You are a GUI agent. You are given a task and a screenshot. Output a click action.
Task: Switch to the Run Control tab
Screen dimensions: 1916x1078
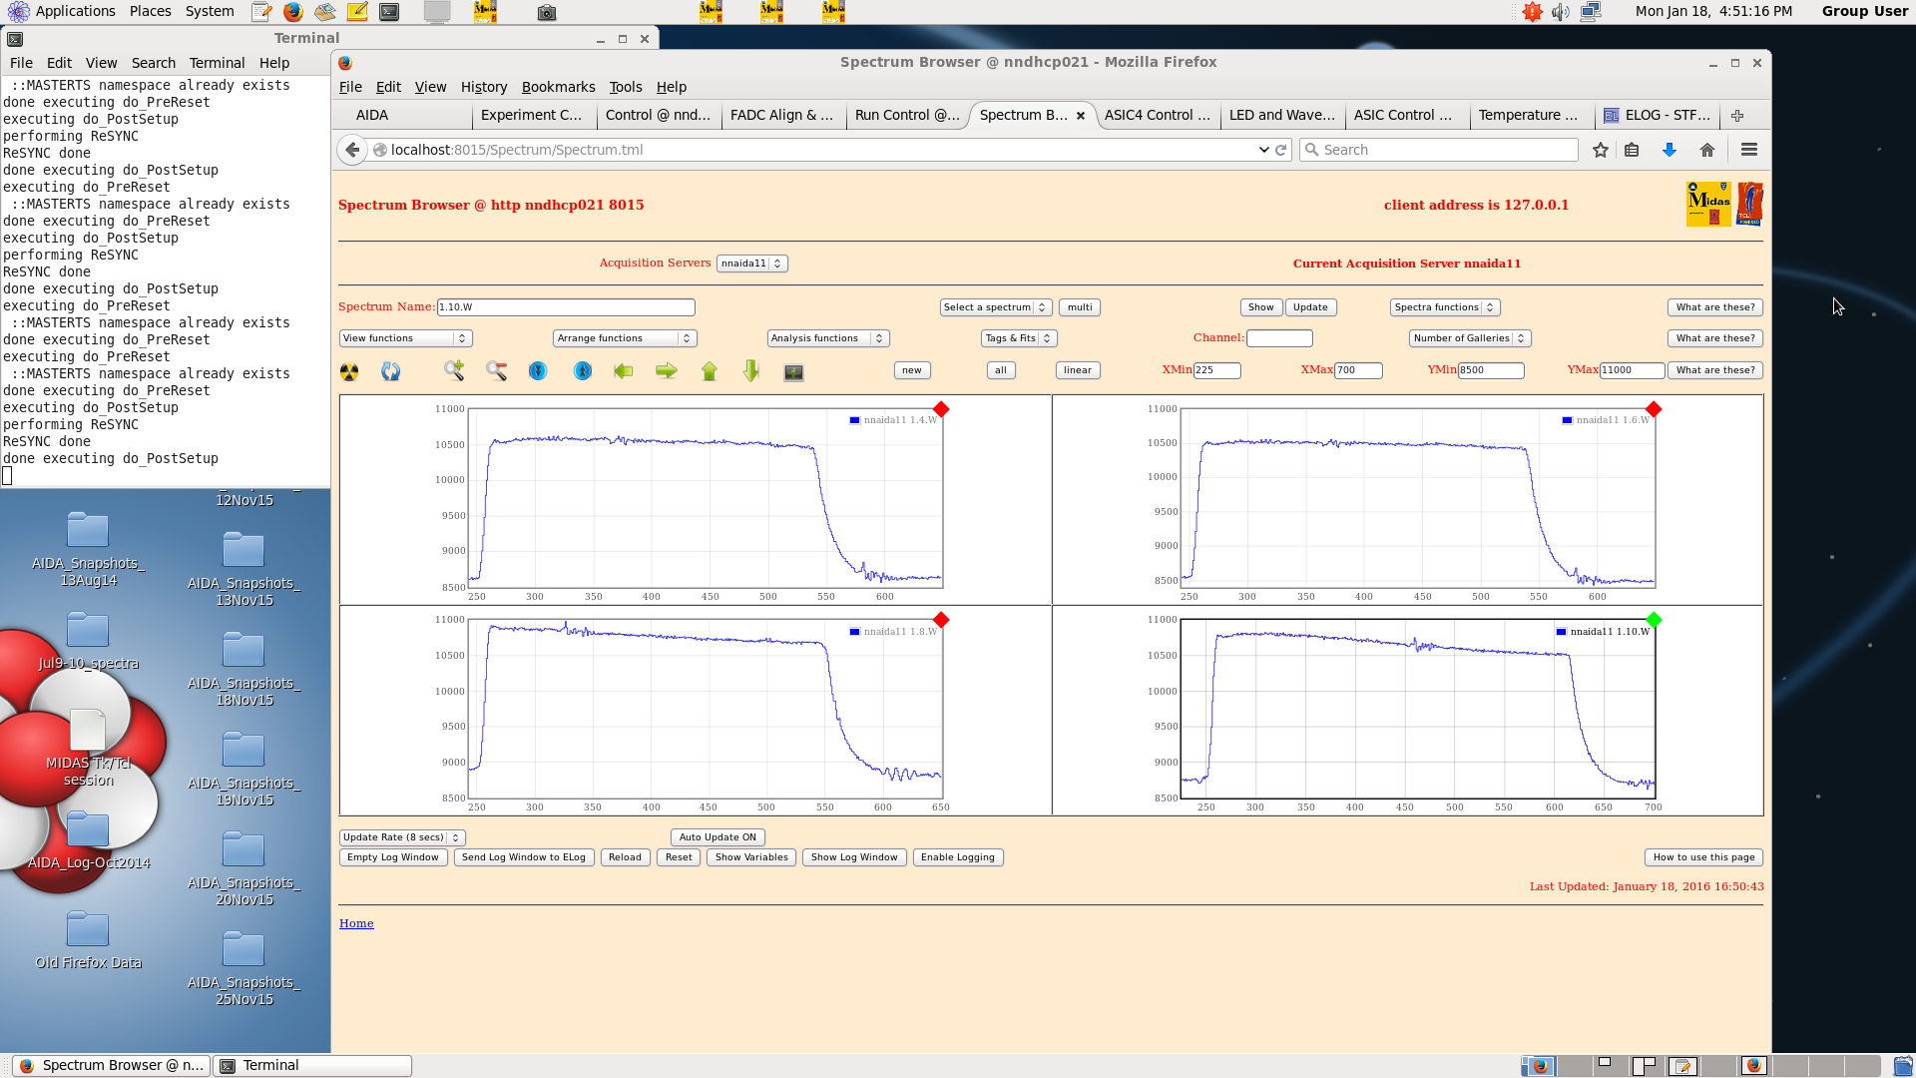(907, 116)
